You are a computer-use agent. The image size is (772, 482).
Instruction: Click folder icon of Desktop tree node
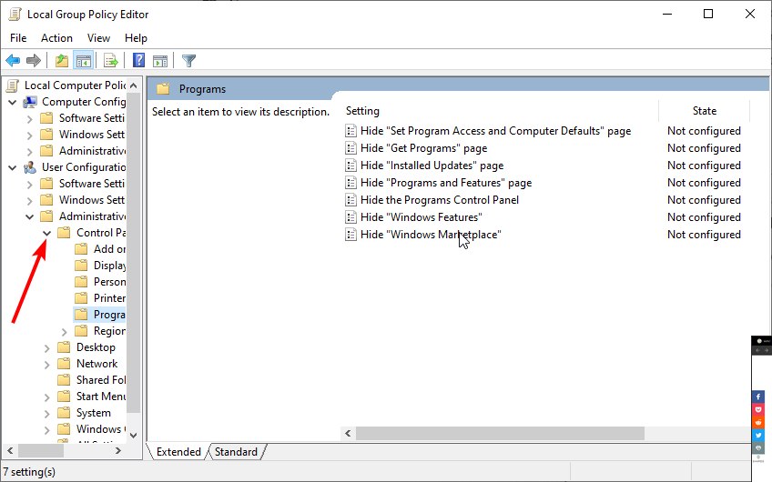[64, 347]
